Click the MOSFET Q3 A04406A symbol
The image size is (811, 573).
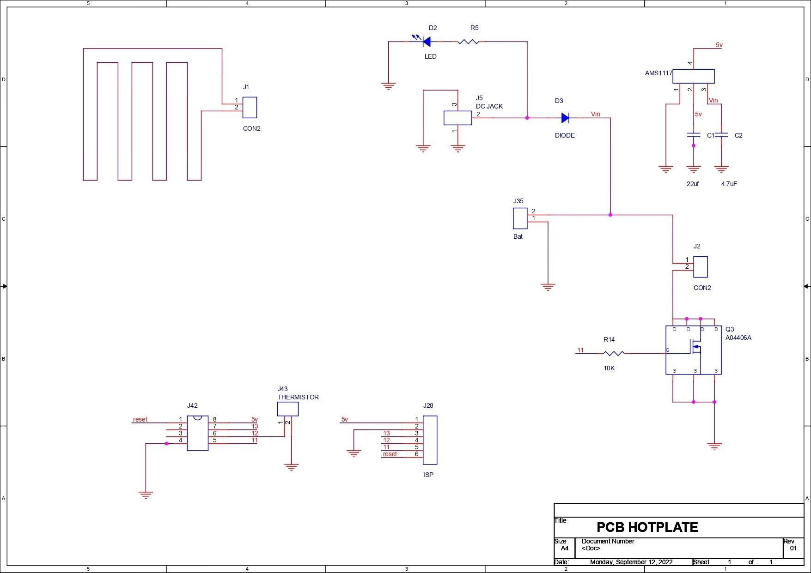(x=694, y=350)
